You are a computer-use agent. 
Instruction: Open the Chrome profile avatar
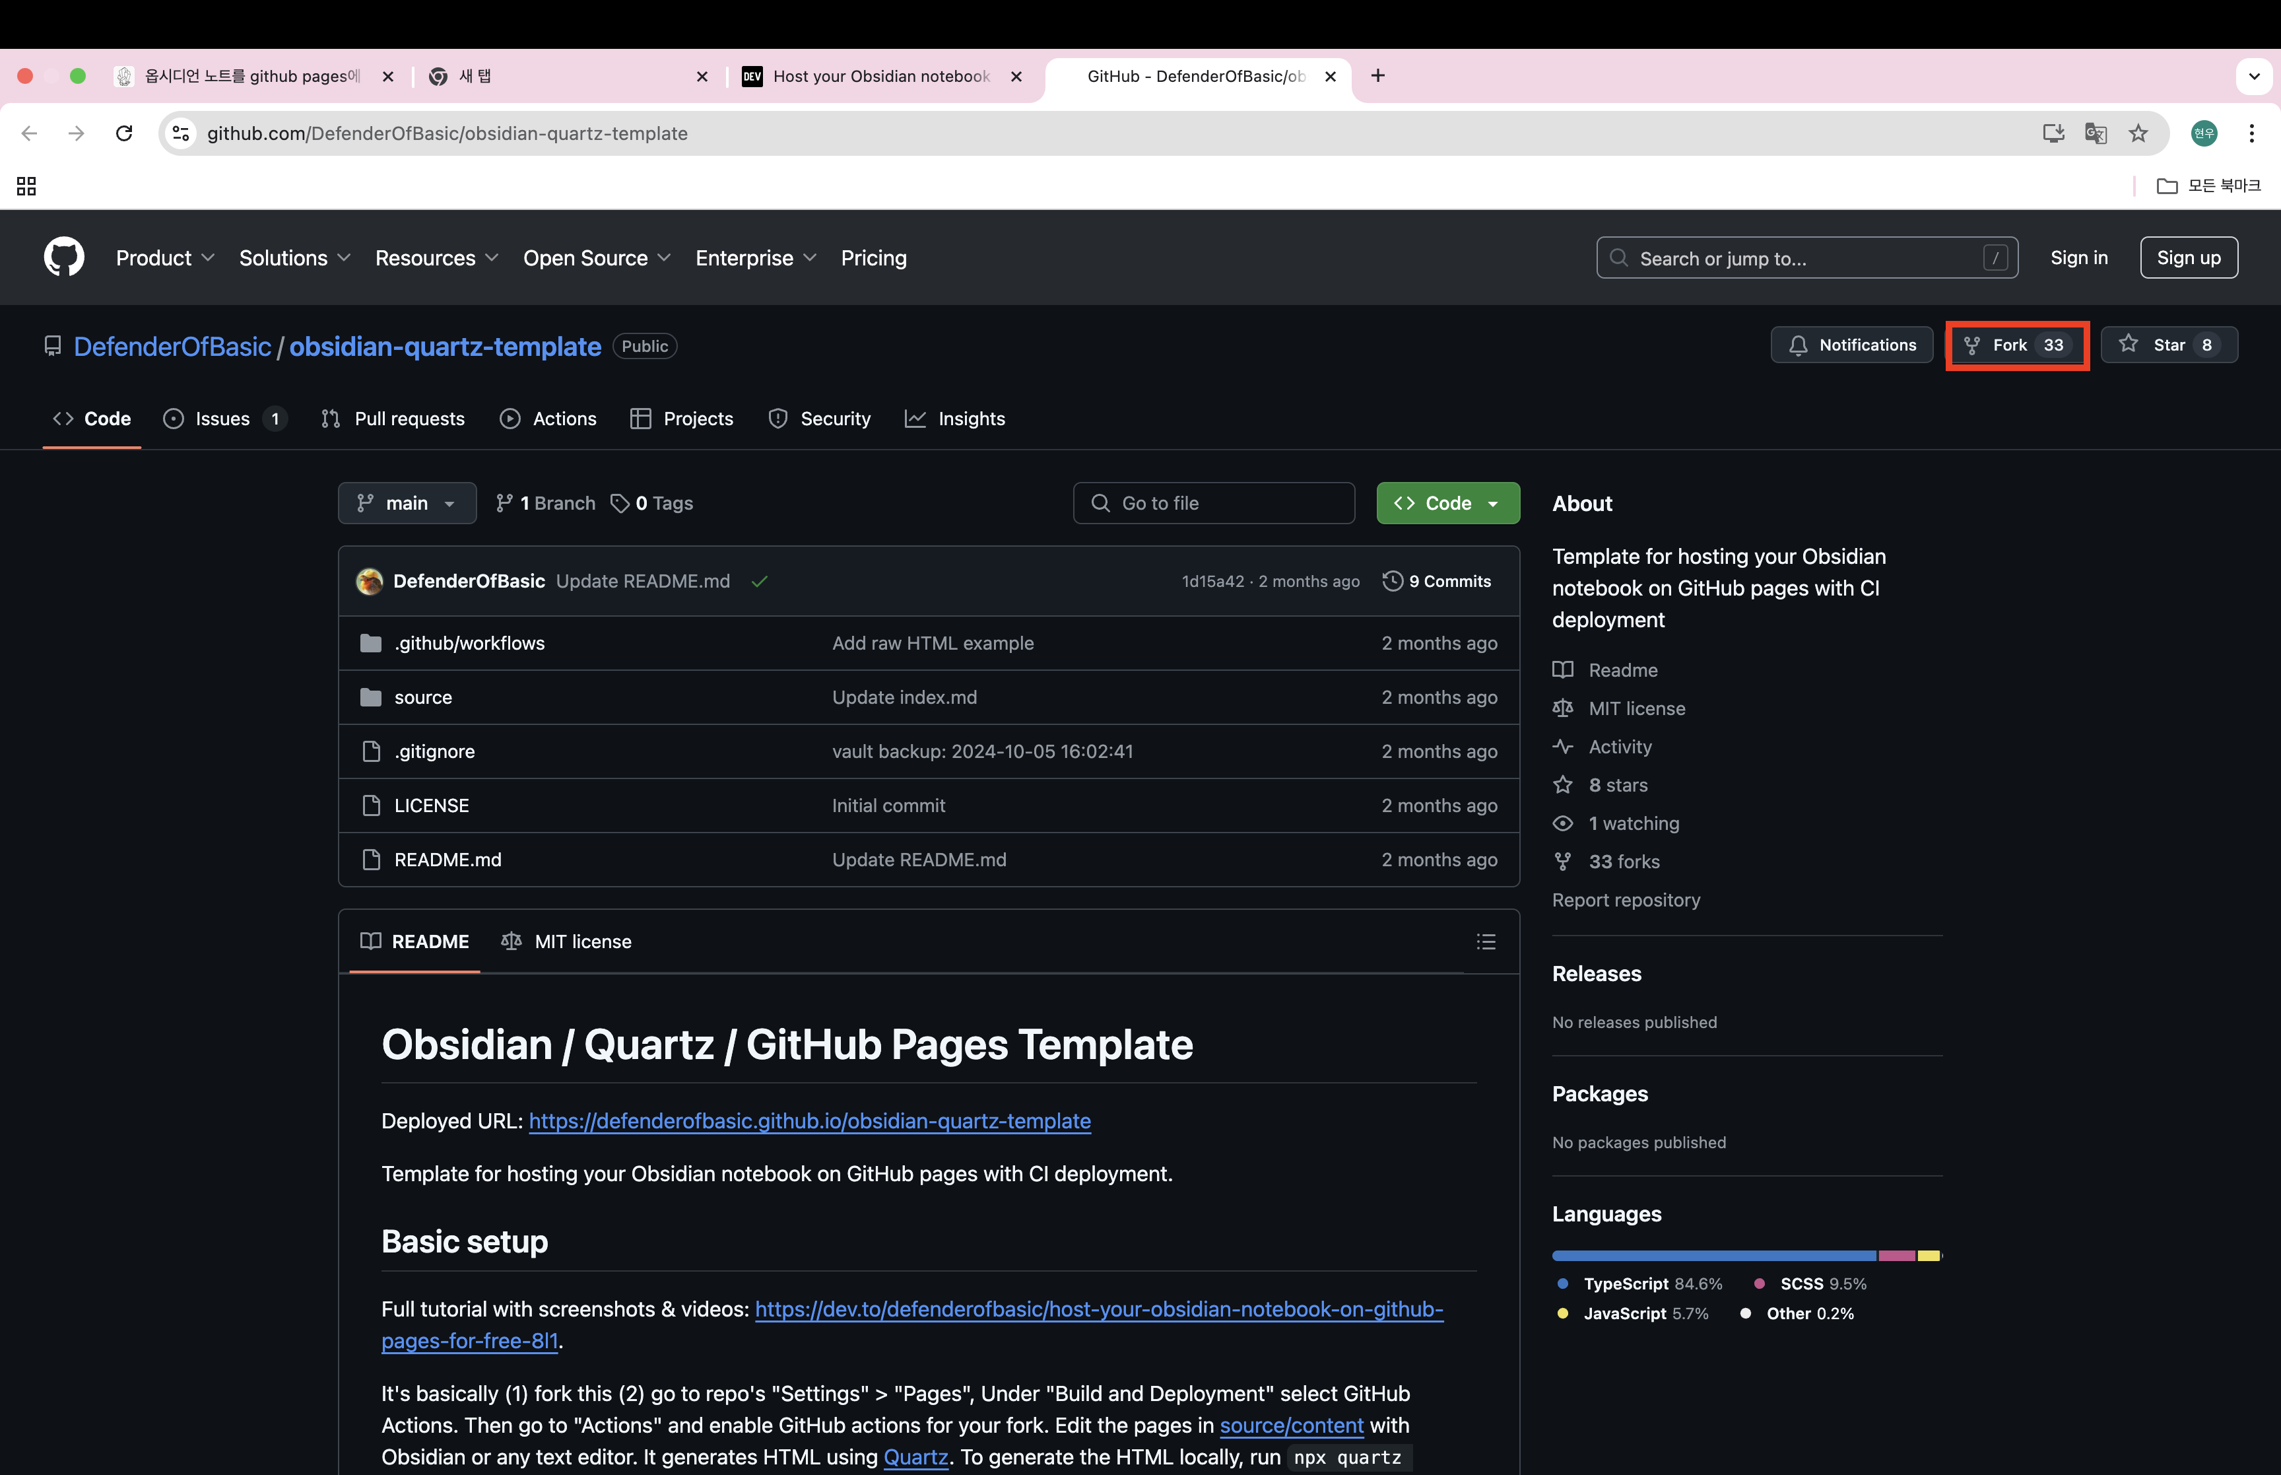(2204, 133)
